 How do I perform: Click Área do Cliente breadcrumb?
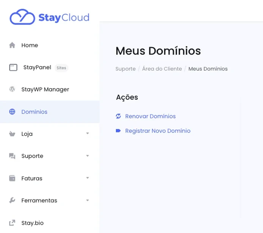pos(162,69)
